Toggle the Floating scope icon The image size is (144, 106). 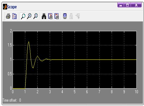[65, 16]
